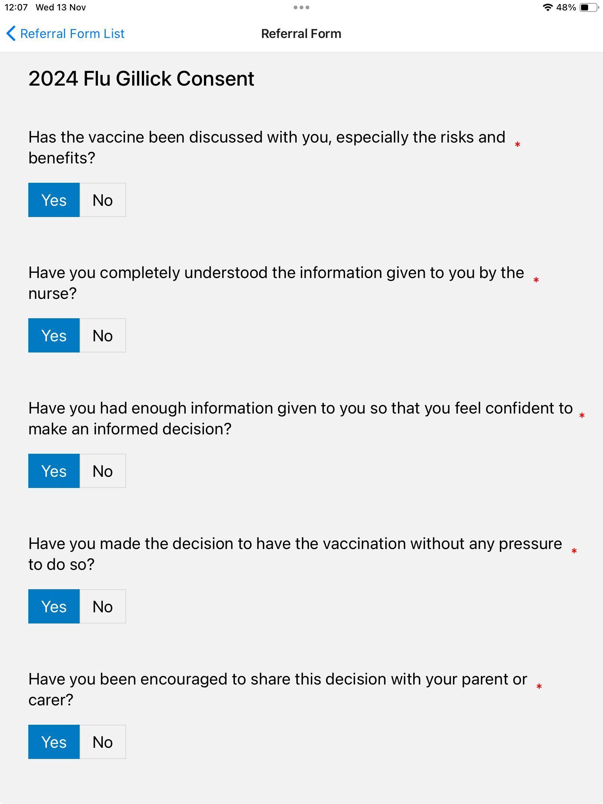Choose Yes for sharing with parent

click(x=54, y=742)
